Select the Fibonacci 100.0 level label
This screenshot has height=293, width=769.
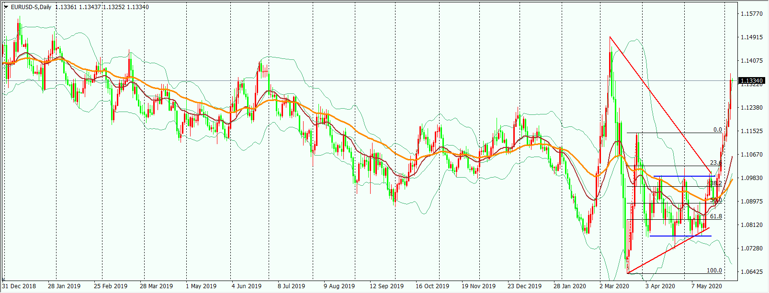(x=714, y=270)
